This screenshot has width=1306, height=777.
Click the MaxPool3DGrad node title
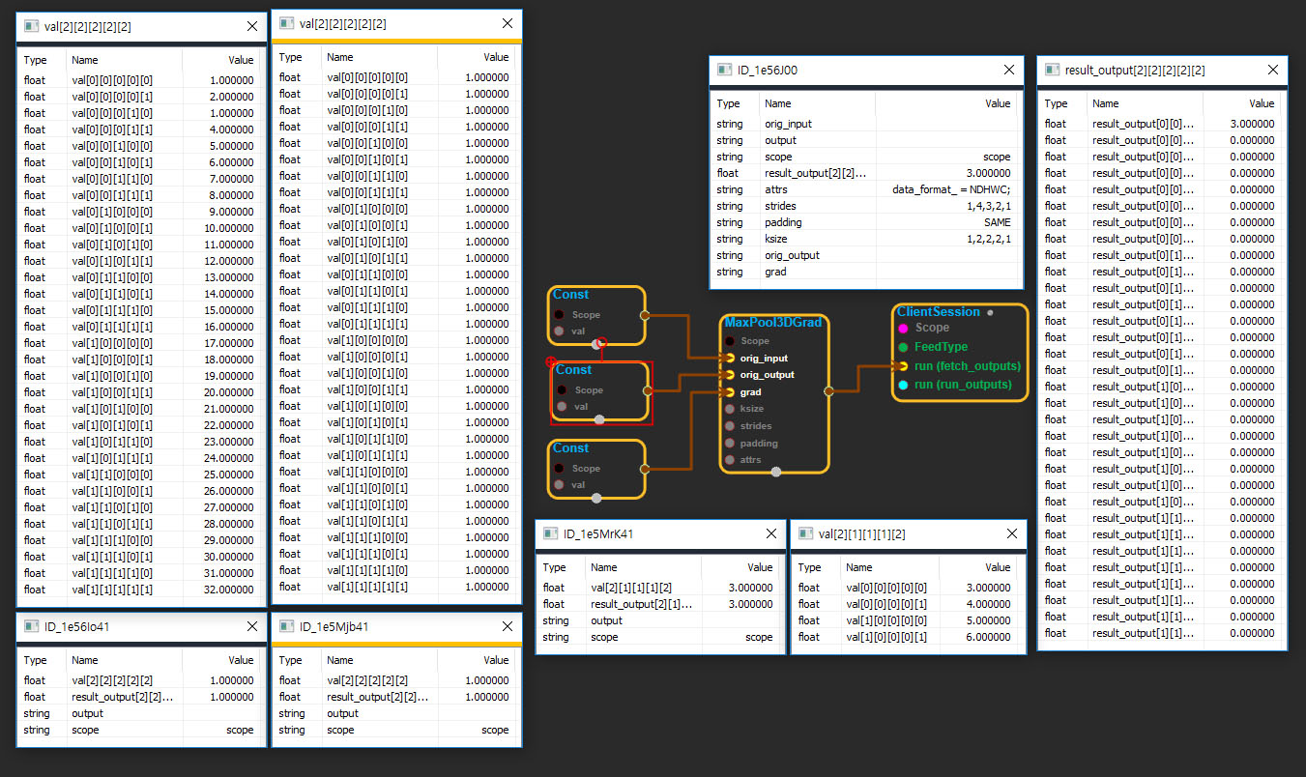(x=772, y=322)
